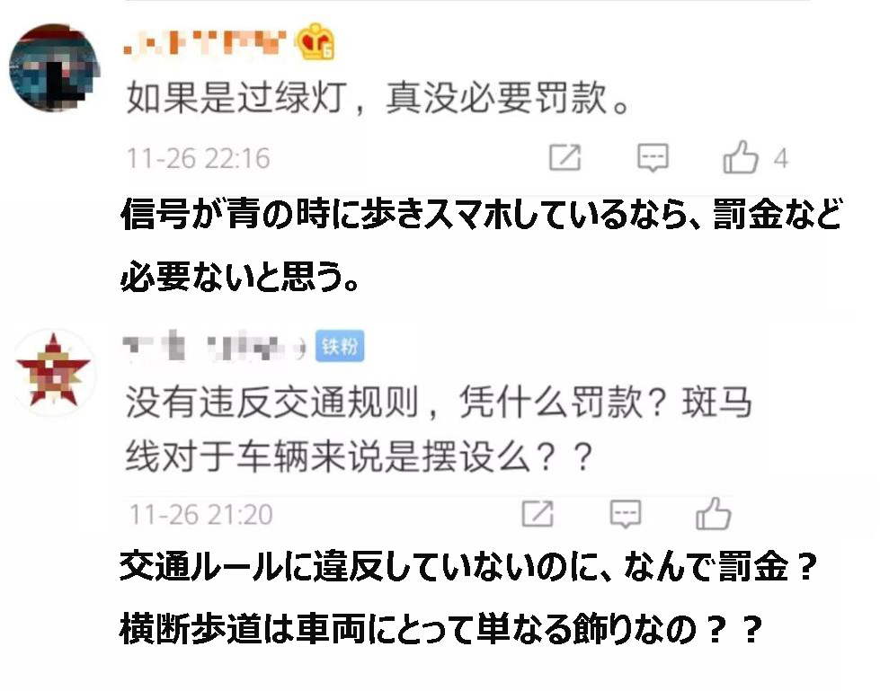The image size is (880, 691).
Task: Open reply icon on second comment
Action: pyautogui.click(x=626, y=513)
